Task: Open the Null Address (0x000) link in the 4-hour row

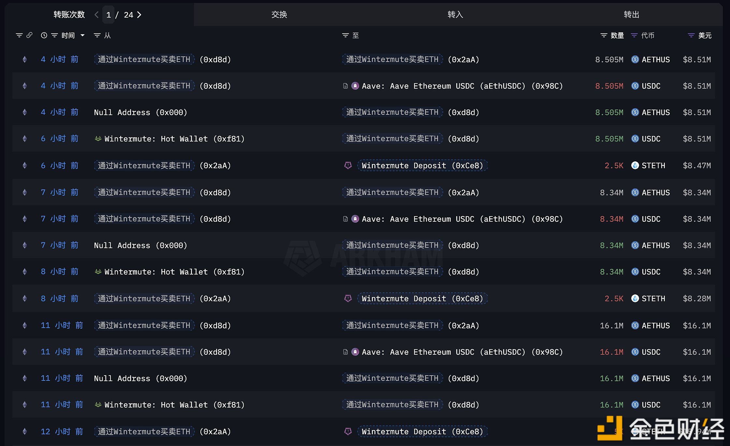Action: pyautogui.click(x=140, y=112)
